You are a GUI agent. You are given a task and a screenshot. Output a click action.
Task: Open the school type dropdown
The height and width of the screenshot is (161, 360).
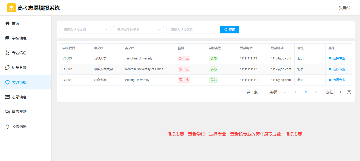pyautogui.click(x=138, y=30)
